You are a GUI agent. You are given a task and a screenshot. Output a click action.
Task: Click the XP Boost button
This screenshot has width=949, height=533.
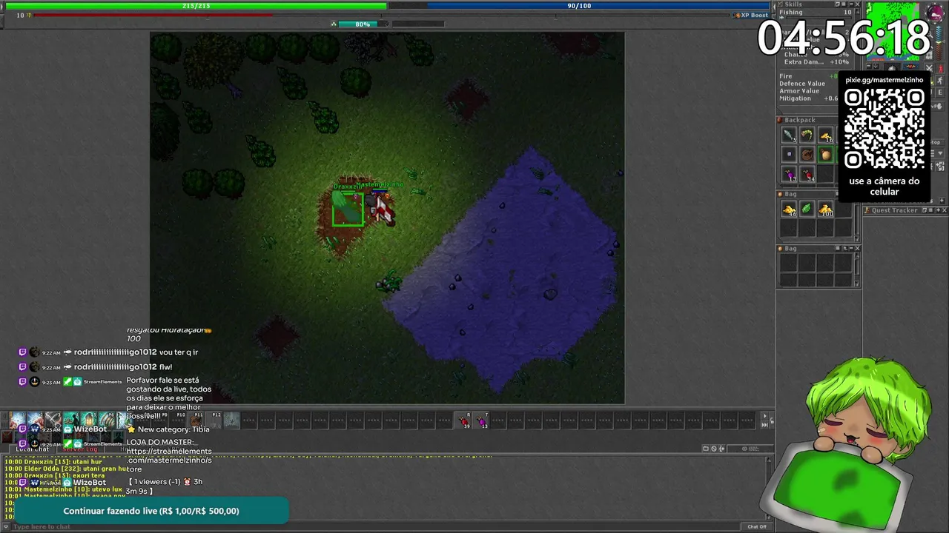(x=752, y=15)
